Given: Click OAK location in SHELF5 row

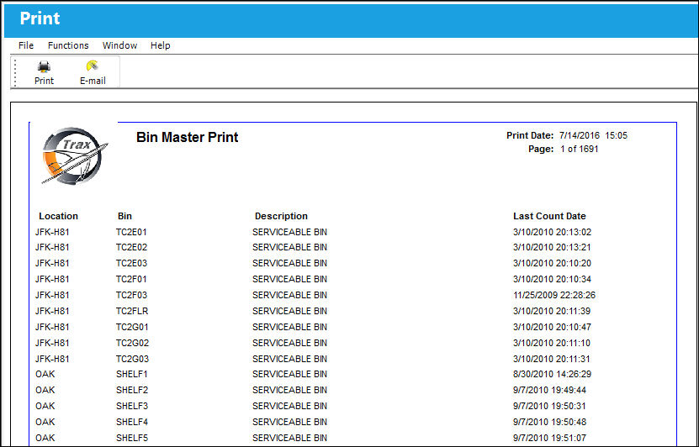Looking at the screenshot, I should click(x=45, y=438).
